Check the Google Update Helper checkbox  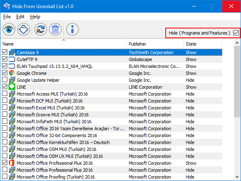(4, 80)
